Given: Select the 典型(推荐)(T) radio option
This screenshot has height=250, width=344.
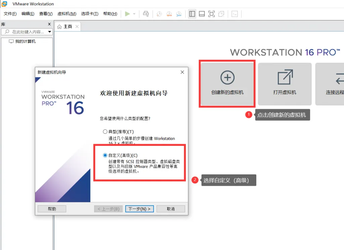Looking at the screenshot, I should tap(105, 132).
